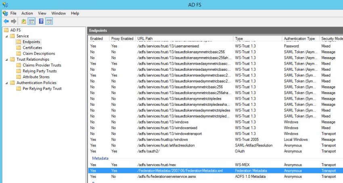Select Certificates in the tree
The image size is (343, 183).
(32, 47)
